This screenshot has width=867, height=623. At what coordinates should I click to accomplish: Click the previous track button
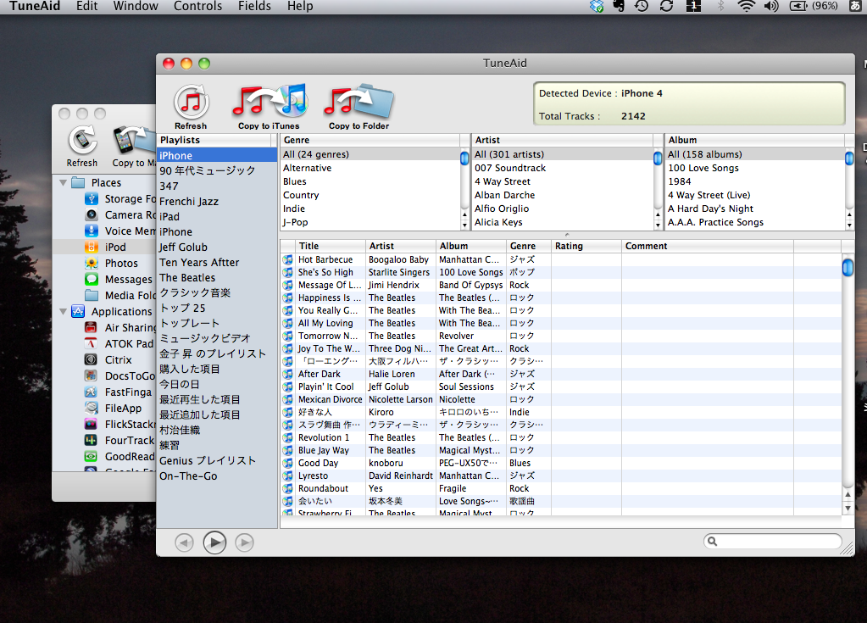click(x=184, y=542)
